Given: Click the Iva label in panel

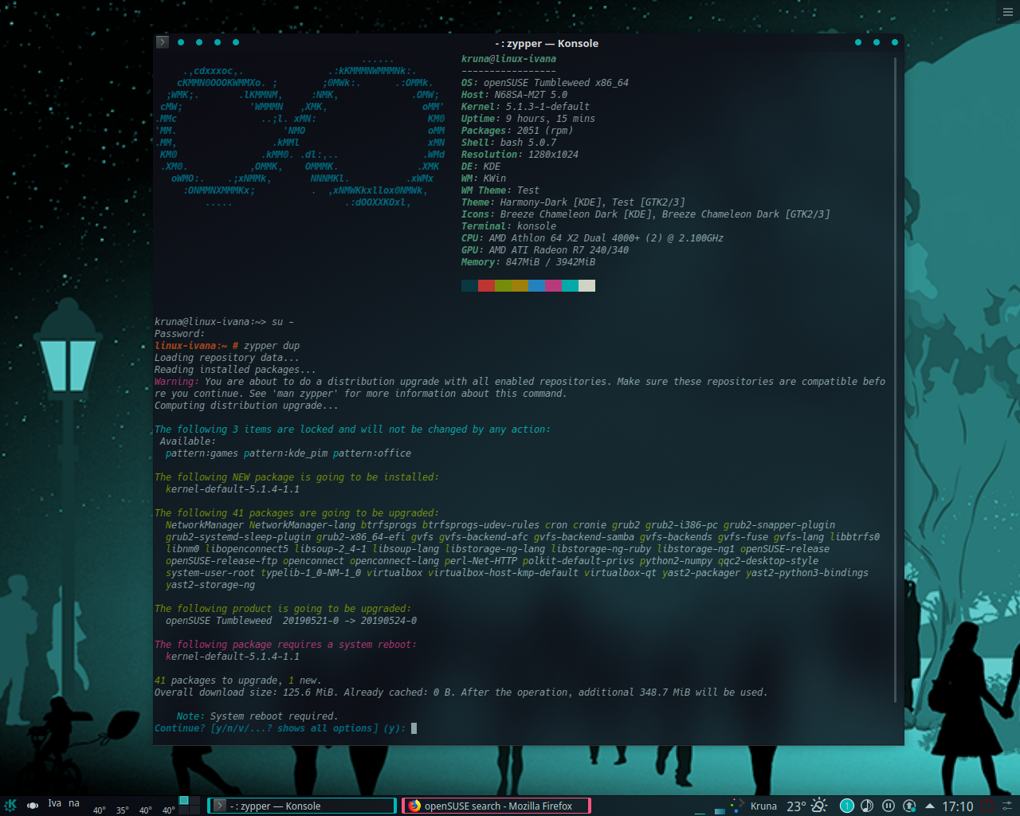Looking at the screenshot, I should pos(54,803).
